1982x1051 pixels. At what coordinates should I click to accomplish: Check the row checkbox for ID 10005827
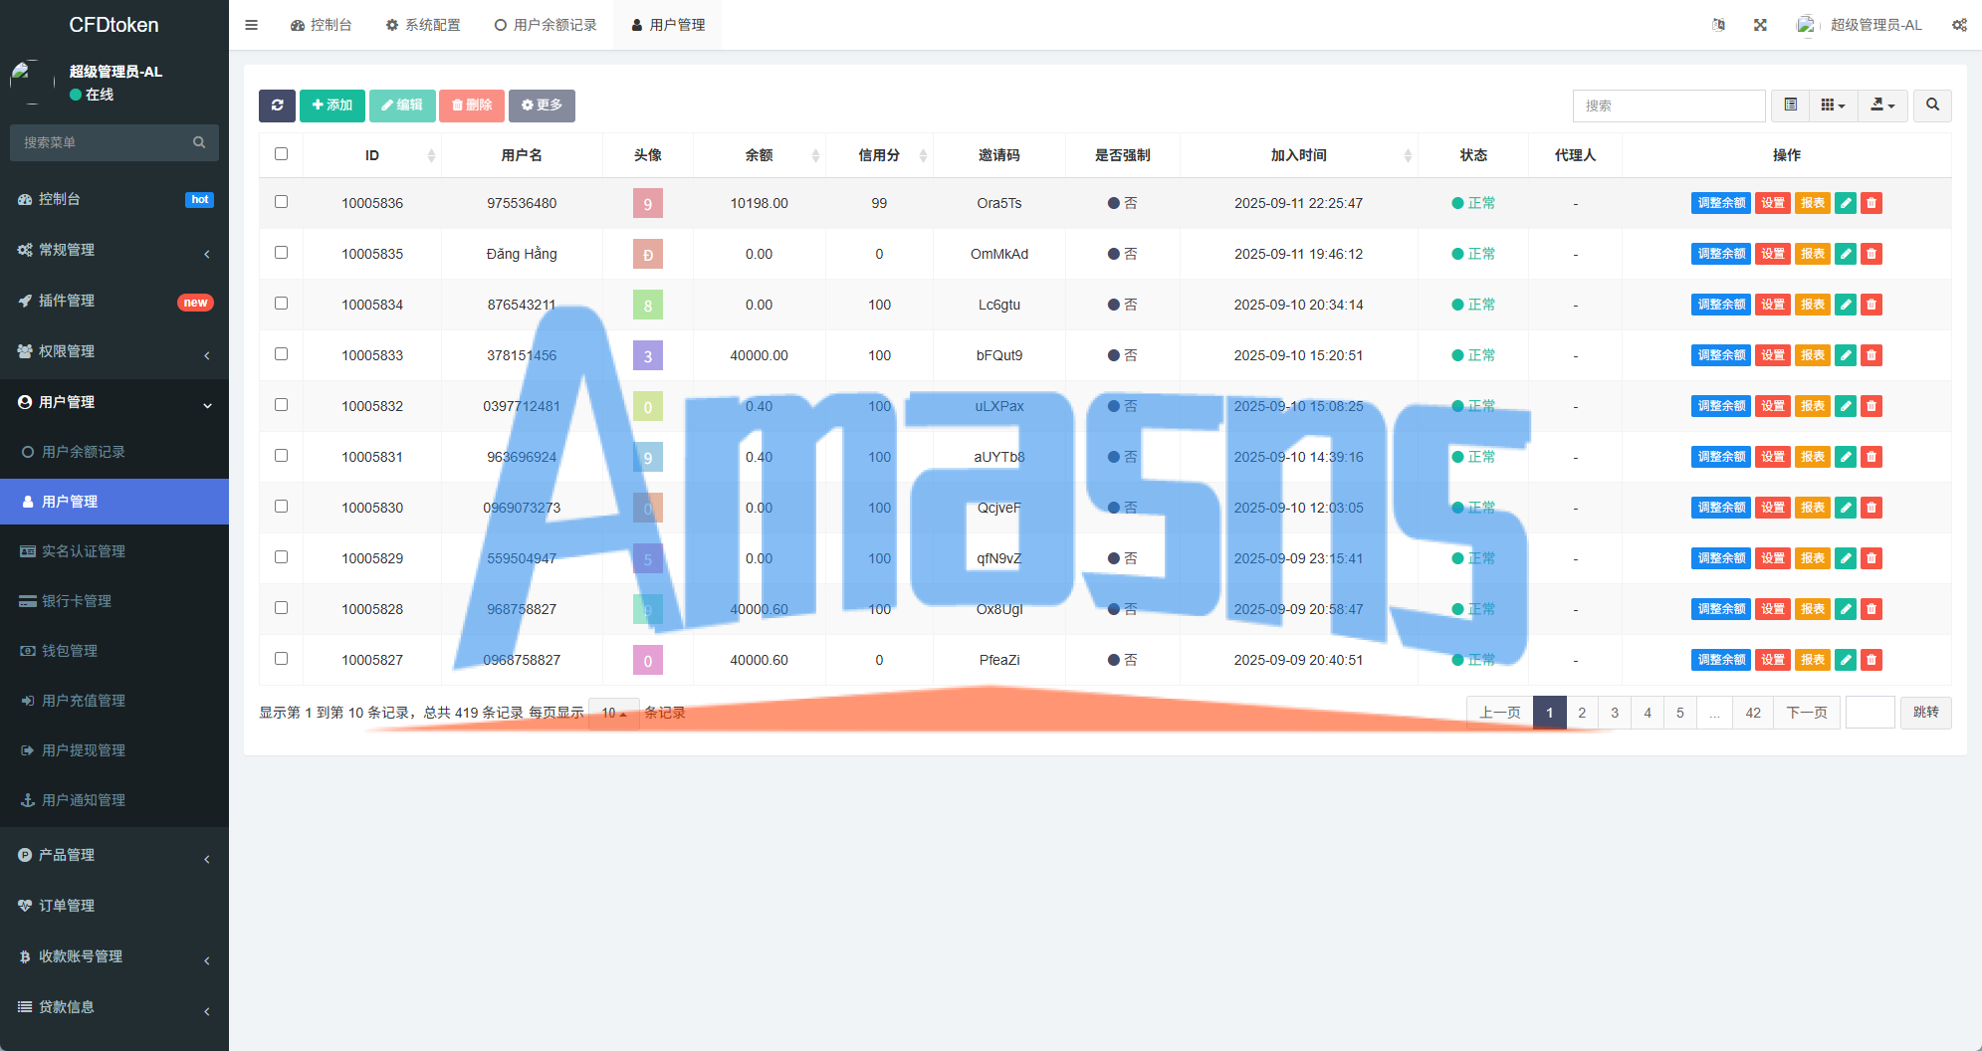coord(281,659)
